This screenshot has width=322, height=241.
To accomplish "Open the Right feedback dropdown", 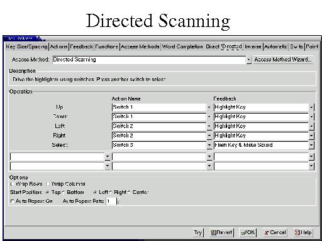I will [x=311, y=136].
